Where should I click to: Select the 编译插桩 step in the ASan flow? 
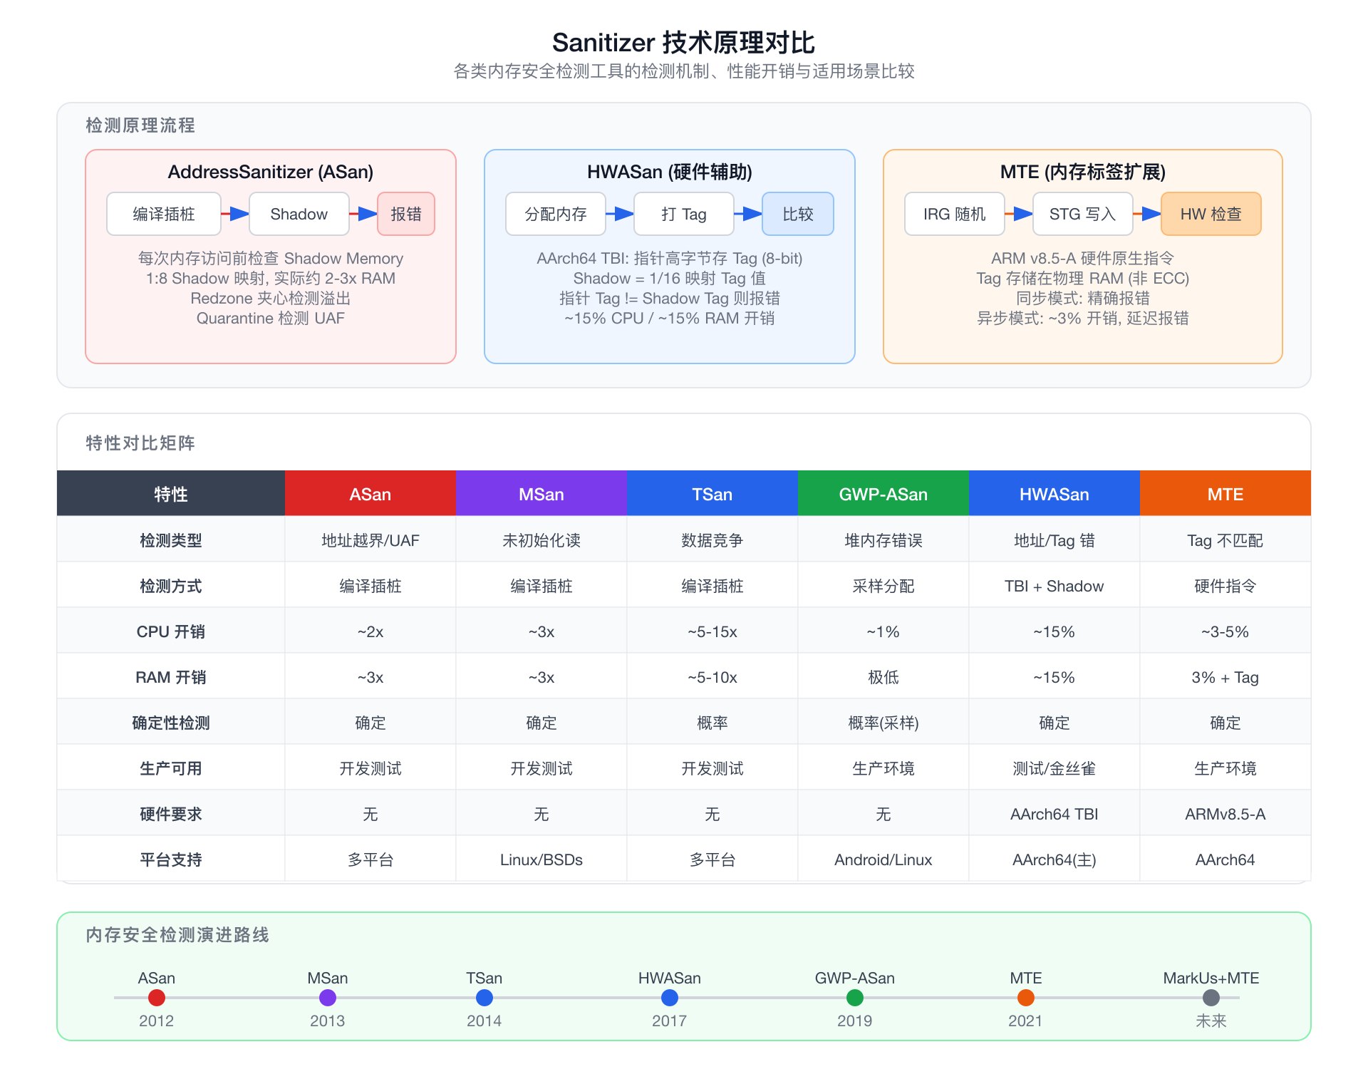[164, 213]
